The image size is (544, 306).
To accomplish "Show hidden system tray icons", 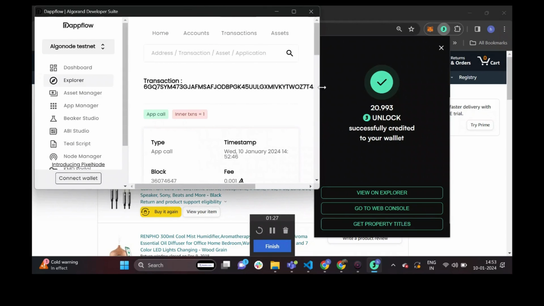I will [393, 265].
